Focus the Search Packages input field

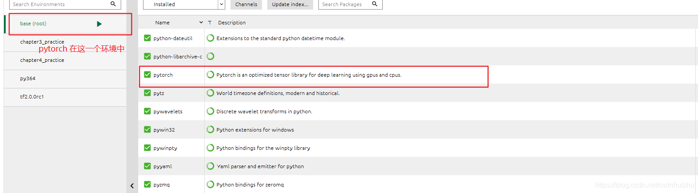[350, 4]
